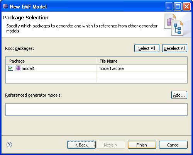
Task: Uncheck the model1 package checkbox
Action: (10, 68)
